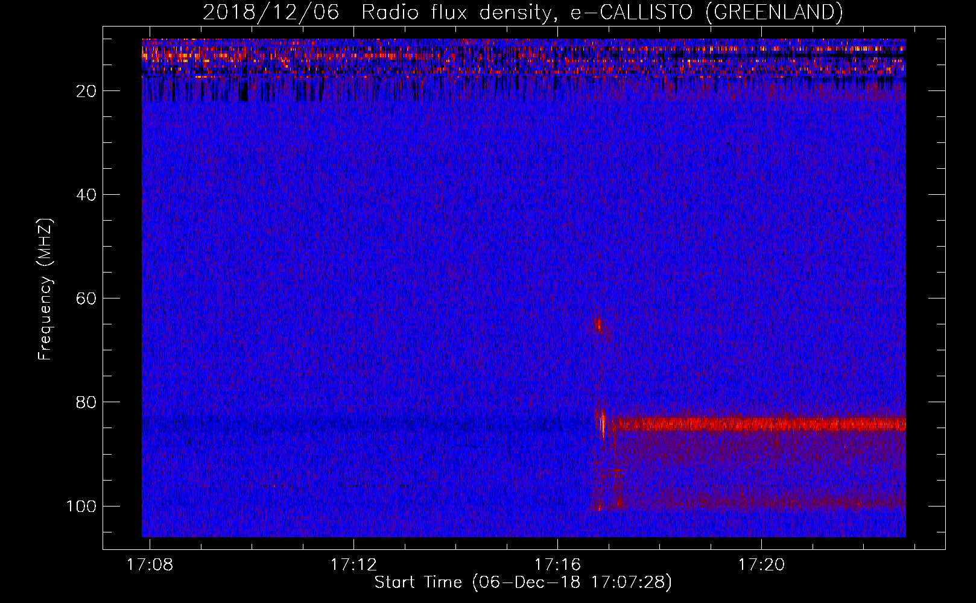Viewport: 976px width, 603px height.
Task: Click the "Frequency (MHZ)" axis label
Action: (45, 289)
